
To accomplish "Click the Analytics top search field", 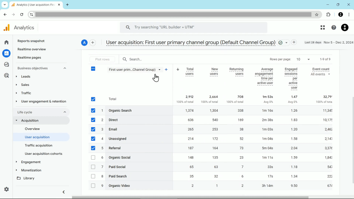I will (194, 27).
